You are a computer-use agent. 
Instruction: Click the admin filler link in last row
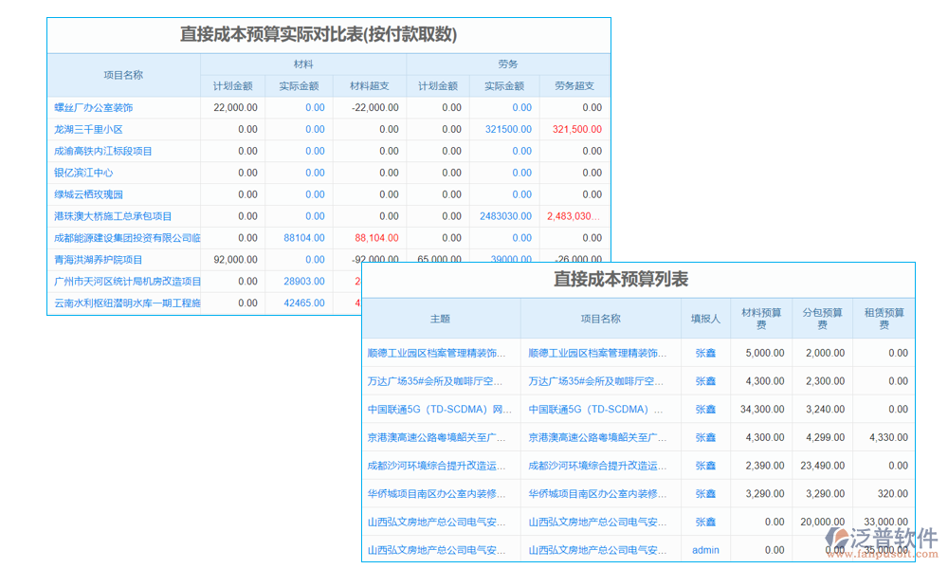click(x=705, y=550)
